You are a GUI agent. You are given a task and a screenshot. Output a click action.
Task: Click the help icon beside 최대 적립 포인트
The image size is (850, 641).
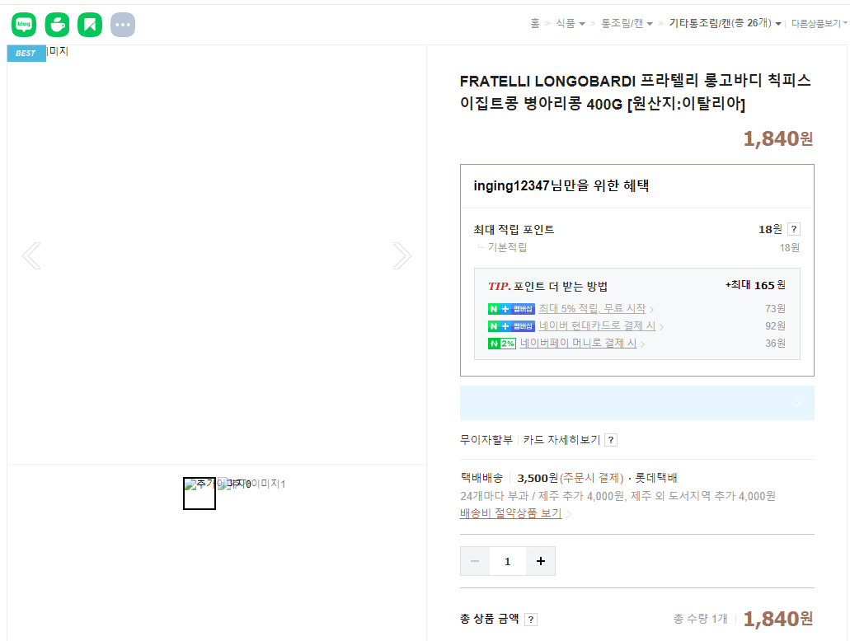tap(792, 229)
